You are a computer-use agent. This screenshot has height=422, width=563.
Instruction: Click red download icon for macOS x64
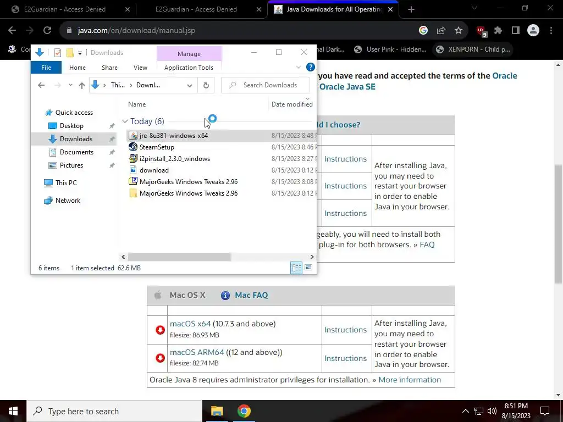point(160,330)
